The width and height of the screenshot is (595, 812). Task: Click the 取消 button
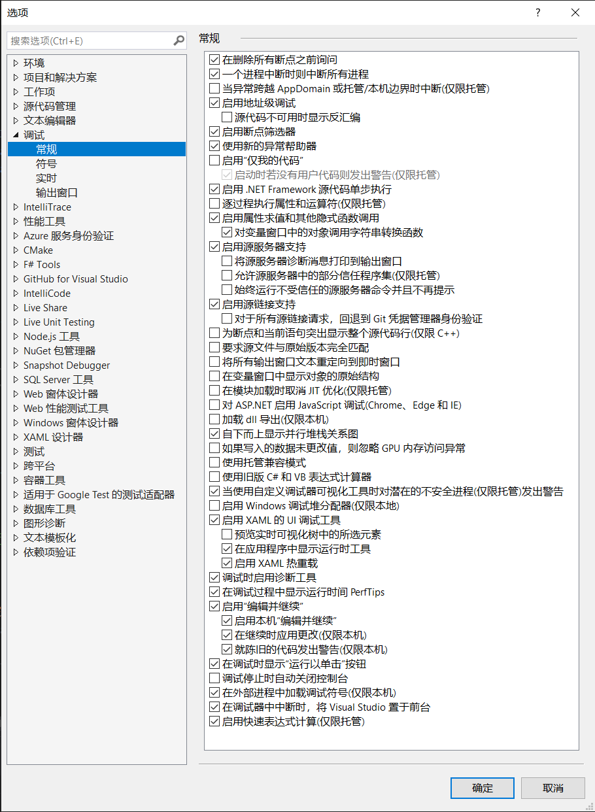tap(552, 788)
